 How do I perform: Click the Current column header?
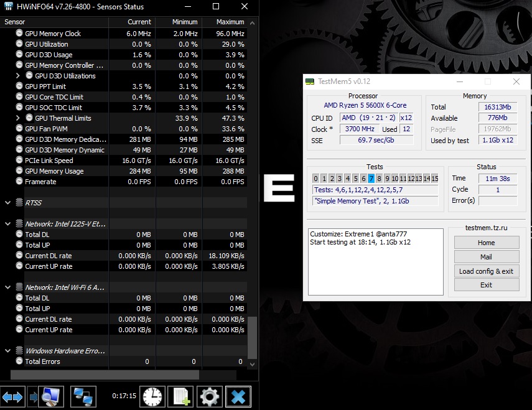132,22
